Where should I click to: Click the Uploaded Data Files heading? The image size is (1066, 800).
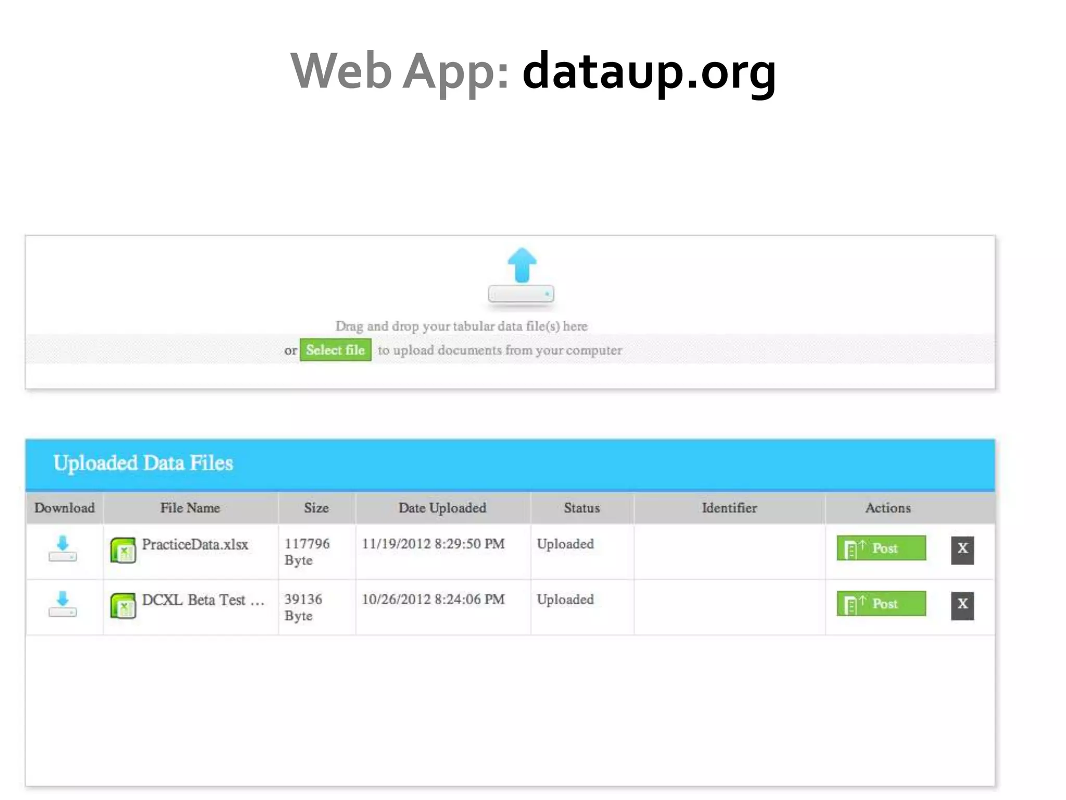[x=143, y=463]
